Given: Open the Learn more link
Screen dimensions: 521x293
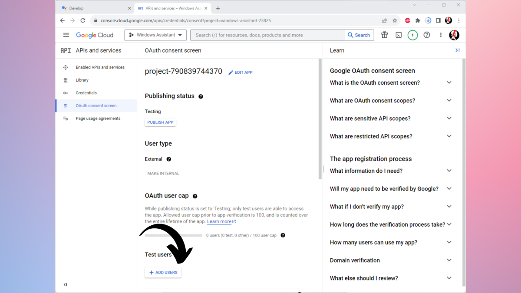Looking at the screenshot, I should tap(221, 222).
